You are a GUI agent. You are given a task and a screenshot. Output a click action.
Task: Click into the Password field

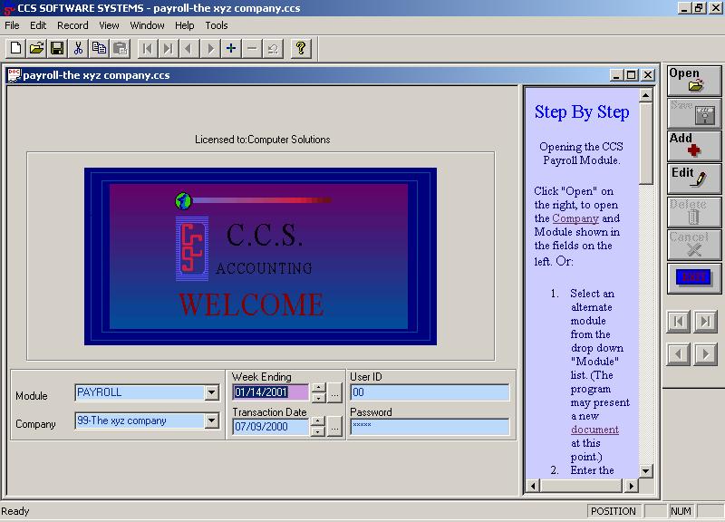pyautogui.click(x=430, y=427)
